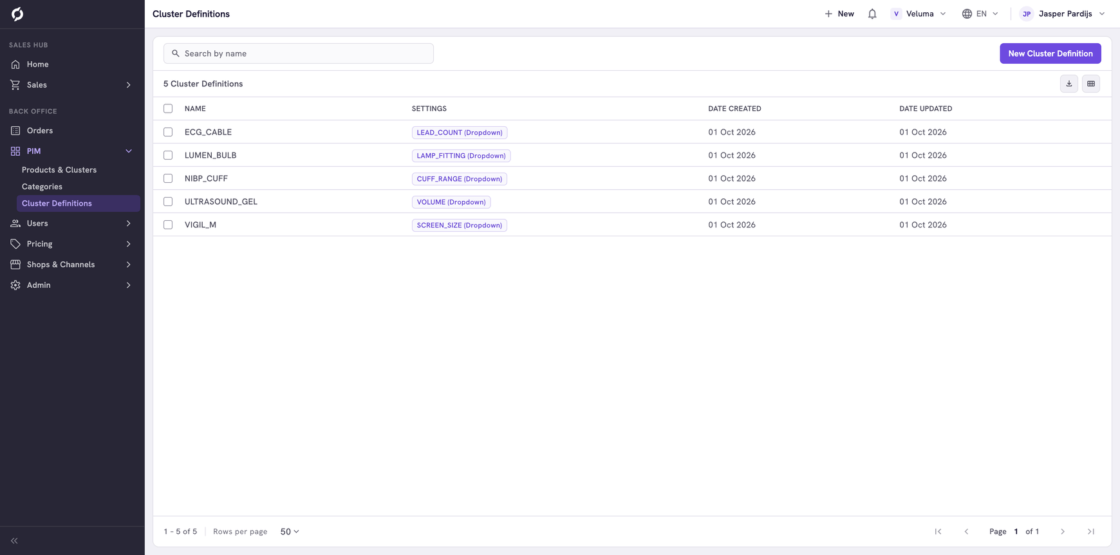The image size is (1120, 555).
Task: Click the Home house icon
Action: [15, 64]
